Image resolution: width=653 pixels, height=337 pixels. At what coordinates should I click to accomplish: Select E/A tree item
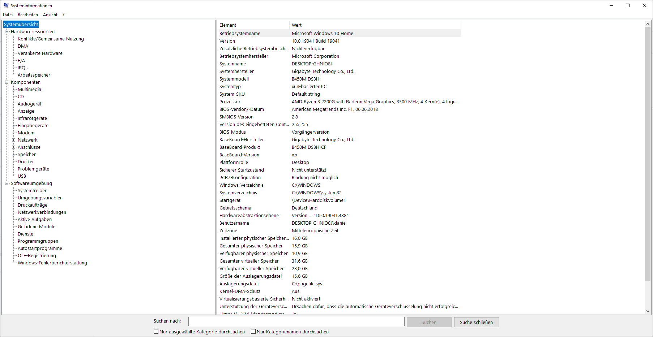(21, 61)
